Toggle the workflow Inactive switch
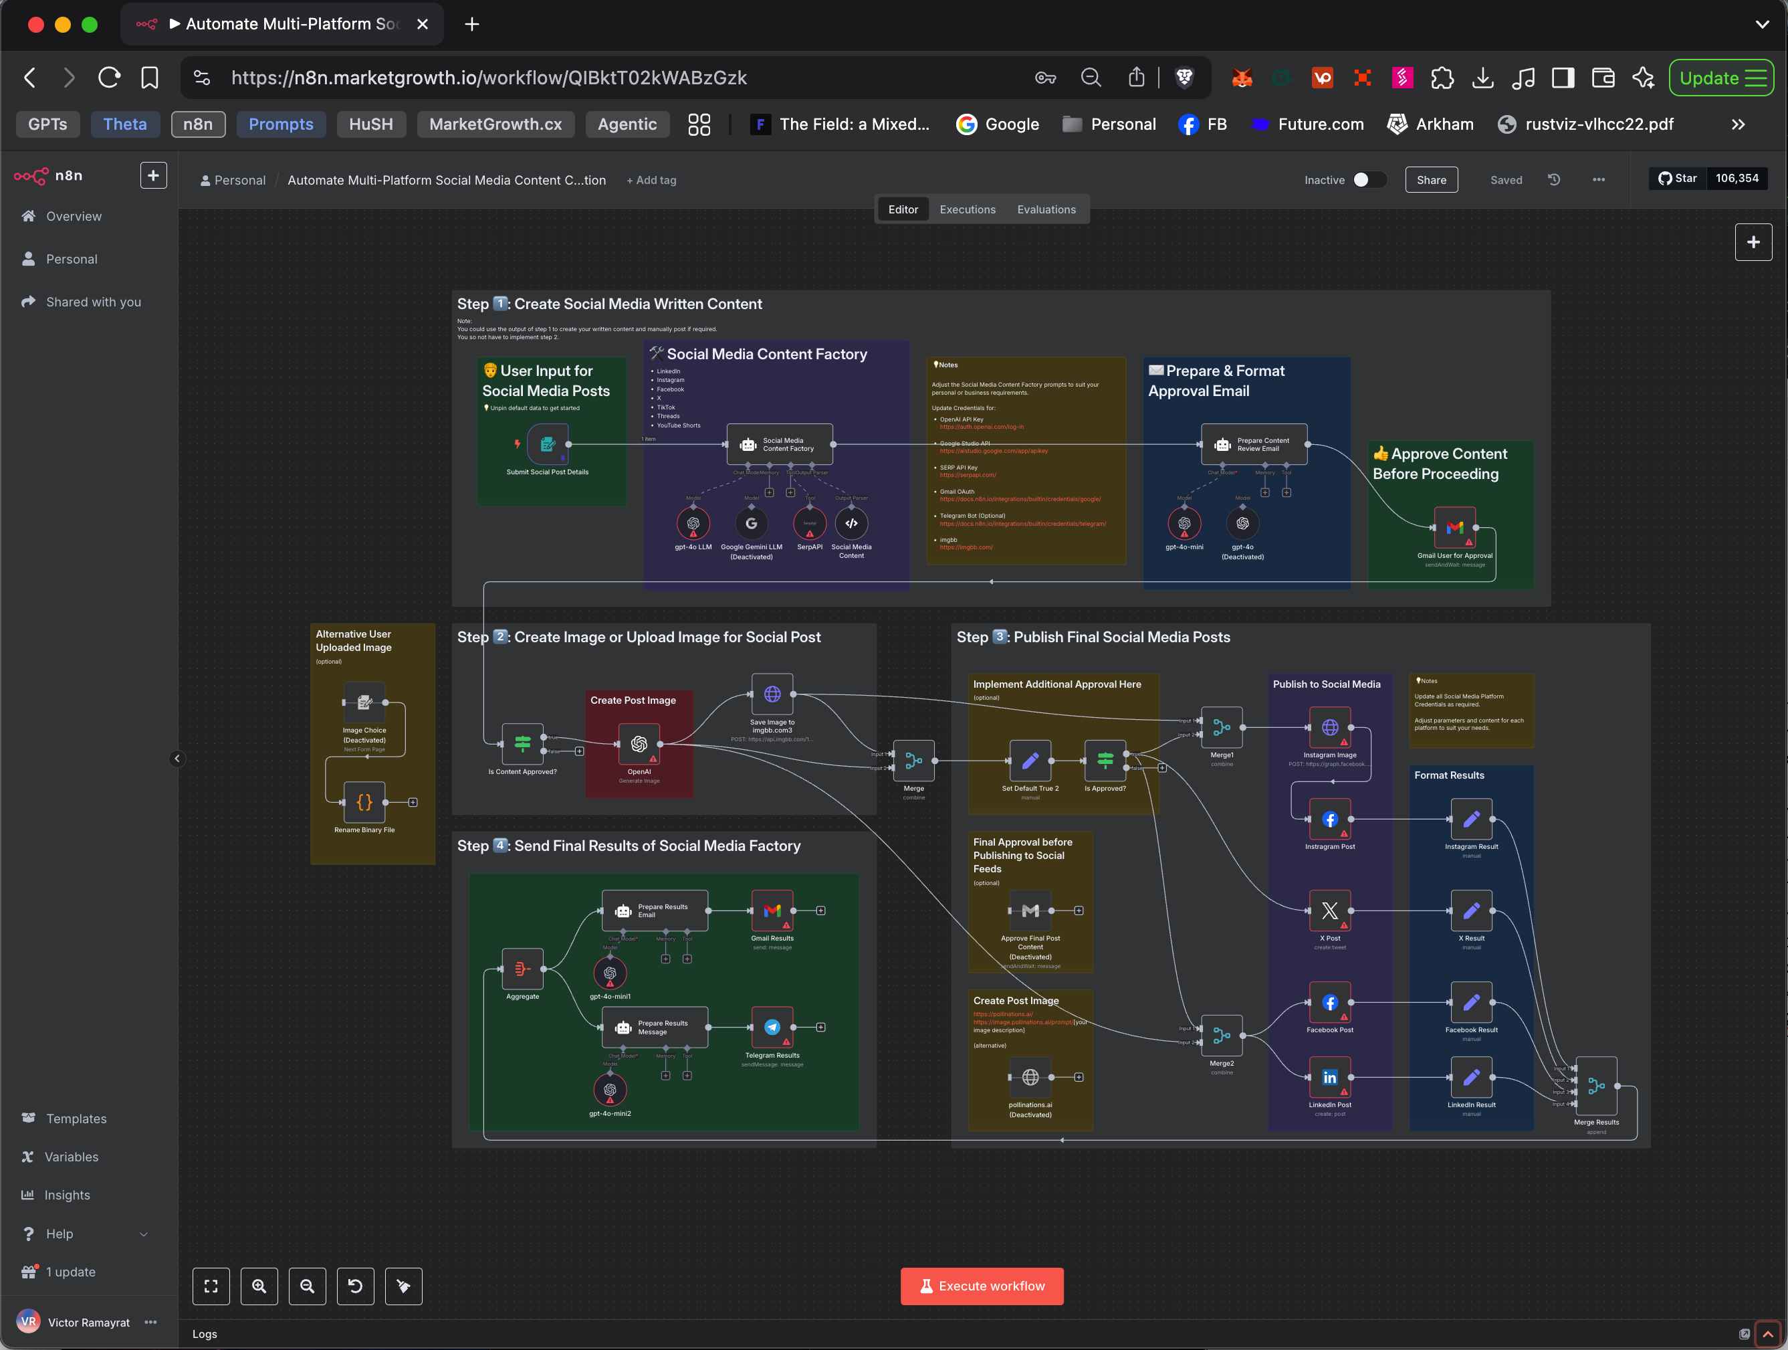Viewport: 1788px width, 1350px height. tap(1369, 179)
